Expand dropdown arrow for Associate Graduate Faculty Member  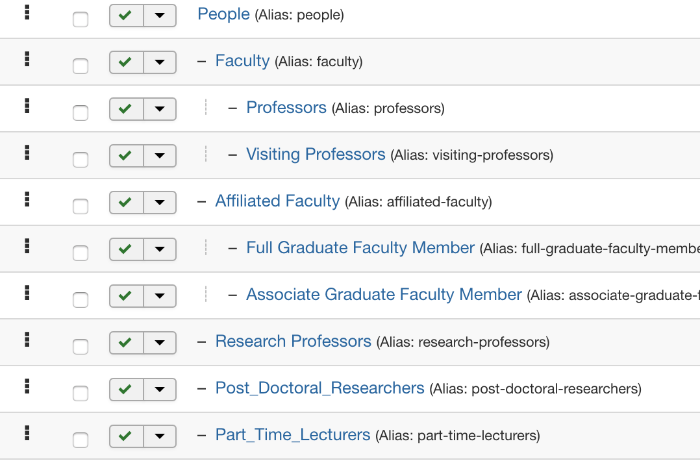click(x=160, y=296)
